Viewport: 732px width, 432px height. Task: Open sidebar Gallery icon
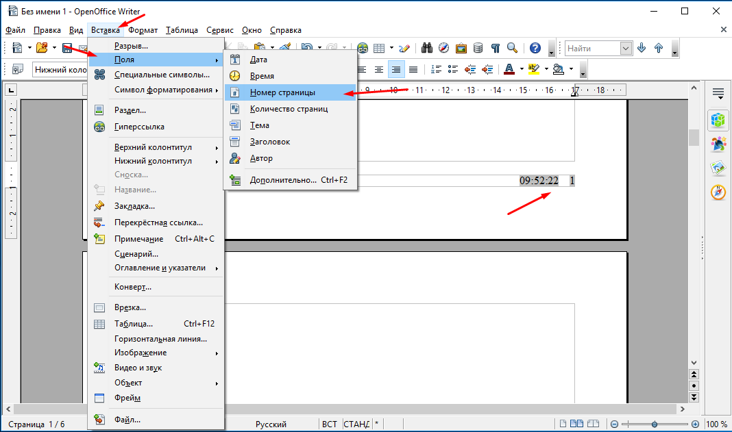point(718,168)
